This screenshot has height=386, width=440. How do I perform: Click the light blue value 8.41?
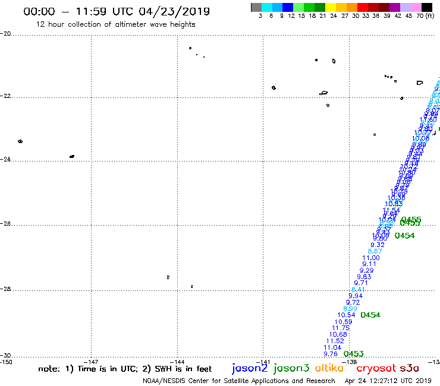[x=358, y=289]
